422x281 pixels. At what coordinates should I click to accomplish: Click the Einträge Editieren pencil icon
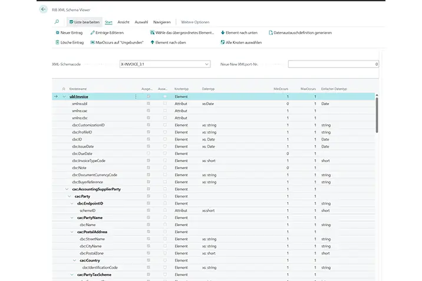point(93,32)
